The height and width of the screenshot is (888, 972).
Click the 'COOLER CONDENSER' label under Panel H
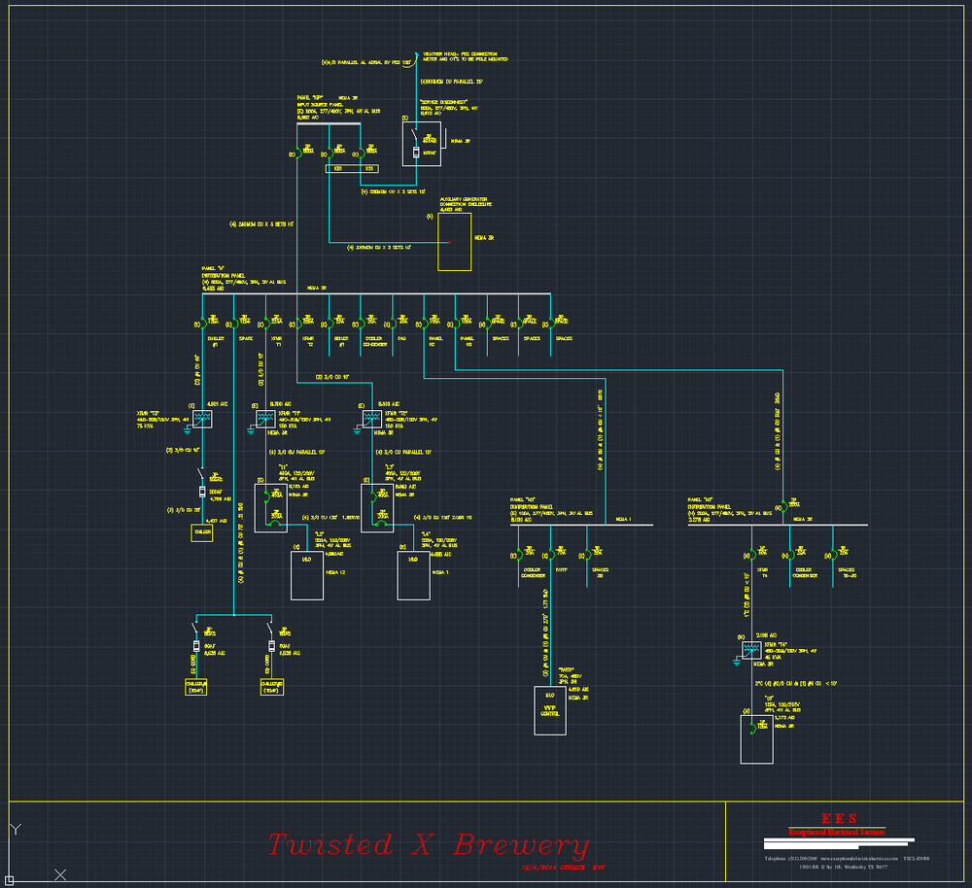pyautogui.click(x=374, y=341)
